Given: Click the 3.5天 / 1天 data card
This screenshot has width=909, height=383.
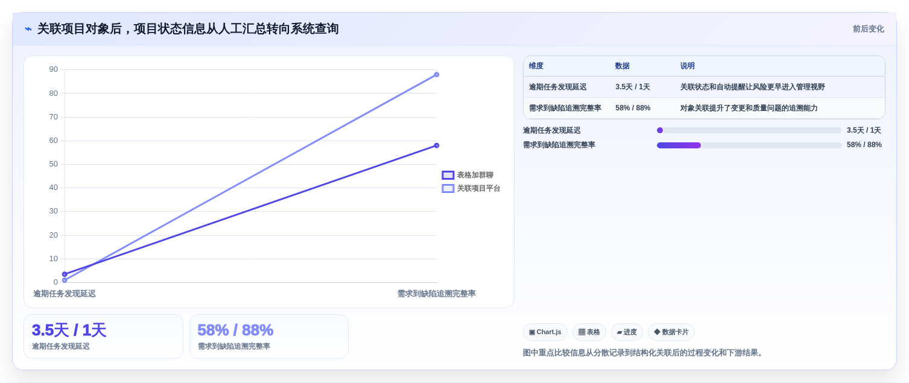Looking at the screenshot, I should click(x=103, y=337).
